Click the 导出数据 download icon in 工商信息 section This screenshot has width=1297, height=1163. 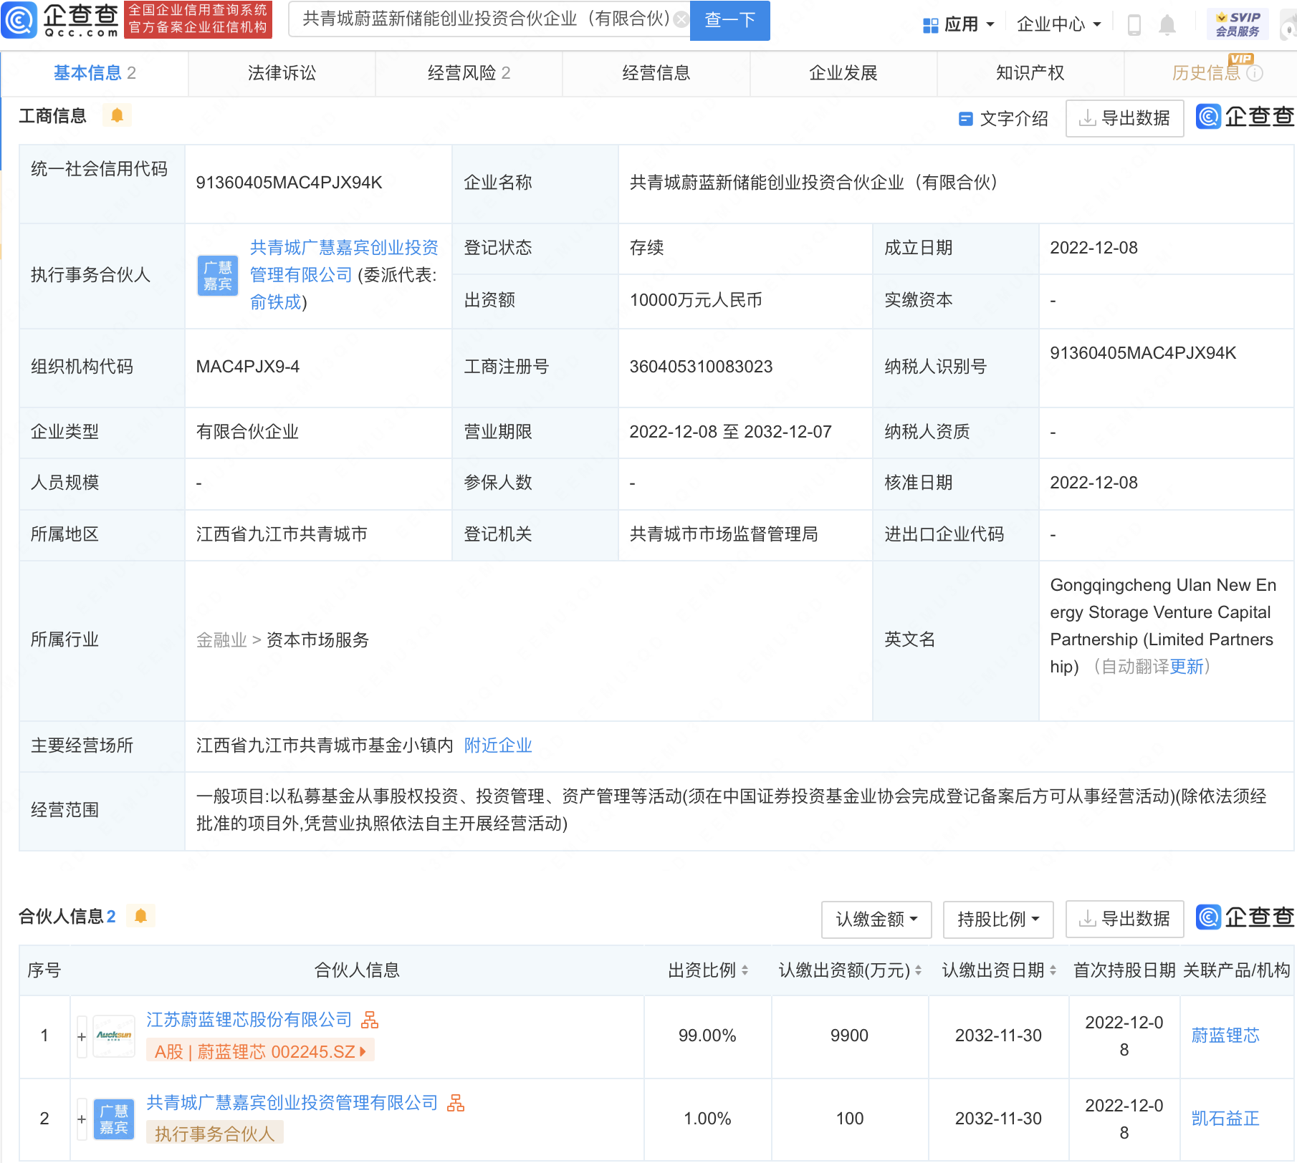coord(1088,118)
